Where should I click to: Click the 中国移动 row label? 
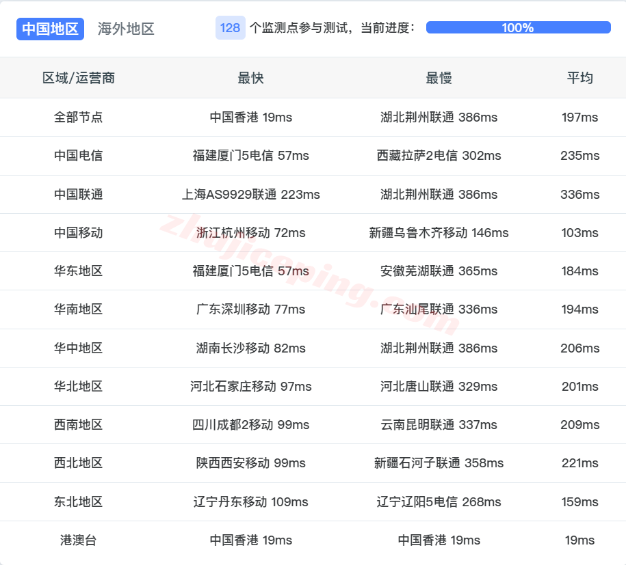coord(78,233)
